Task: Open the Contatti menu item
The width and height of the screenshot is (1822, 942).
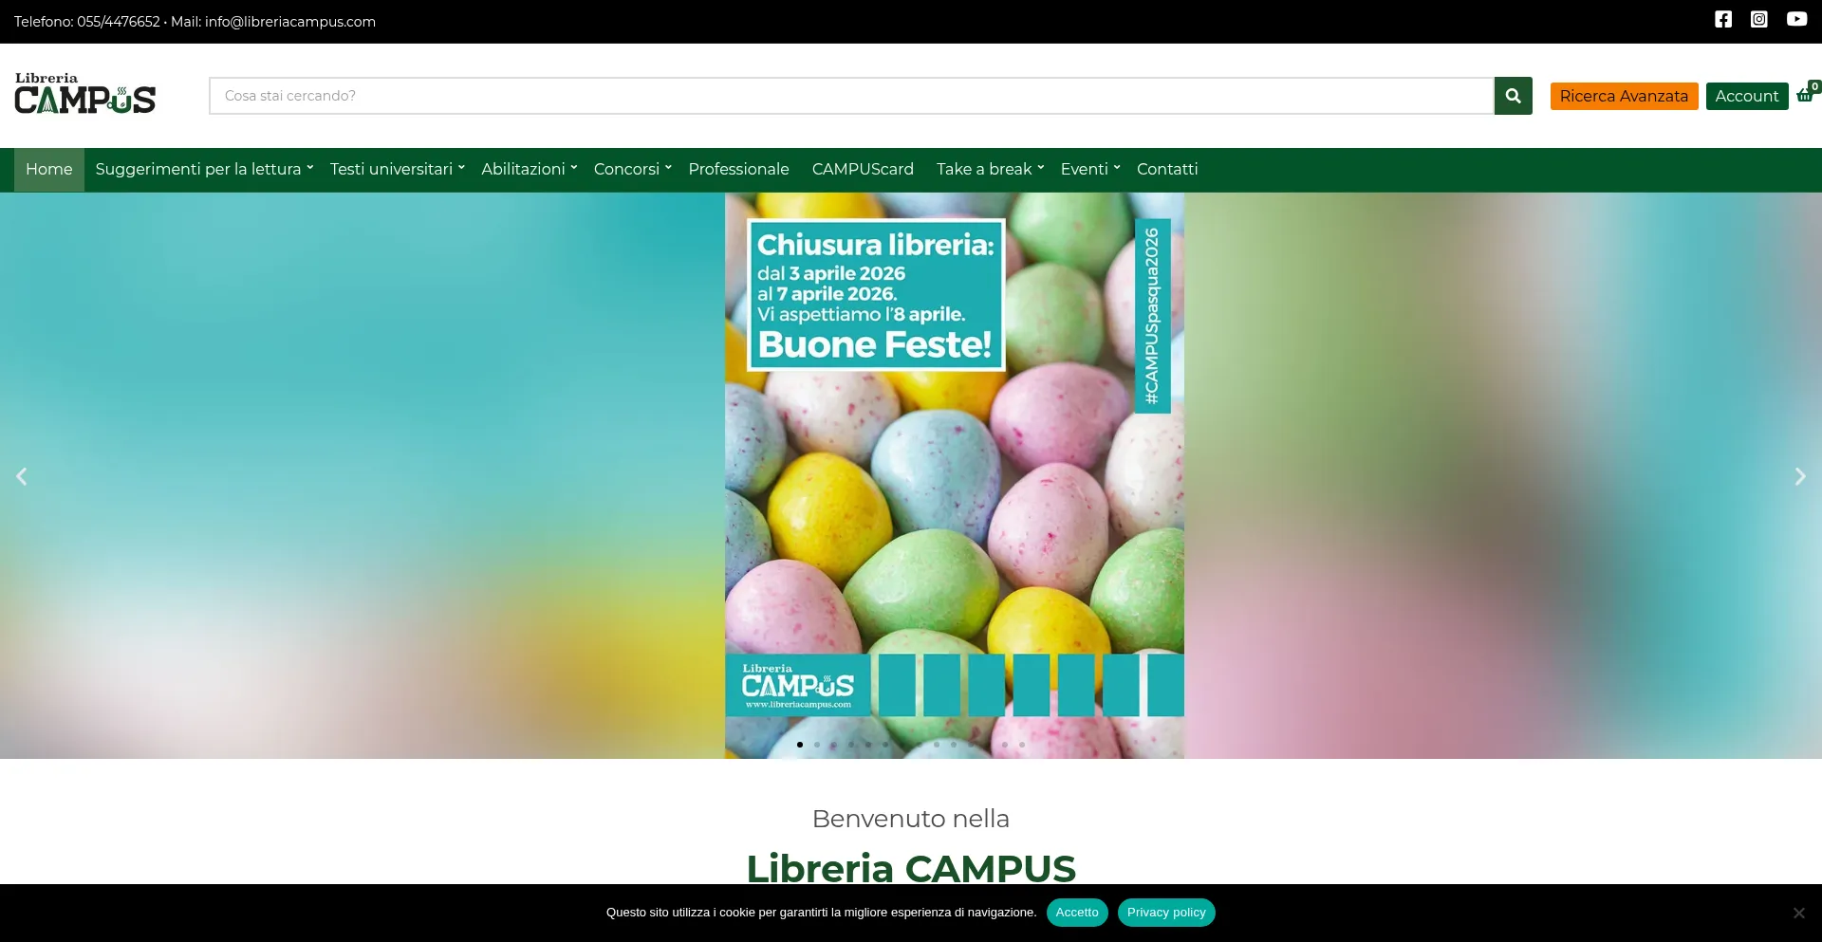Action: point(1167,169)
